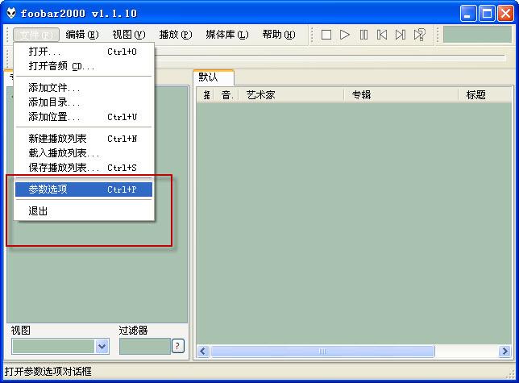519x383 pixels.
Task: Click the horizontal scrollbar left arrow
Action: pyautogui.click(x=203, y=352)
